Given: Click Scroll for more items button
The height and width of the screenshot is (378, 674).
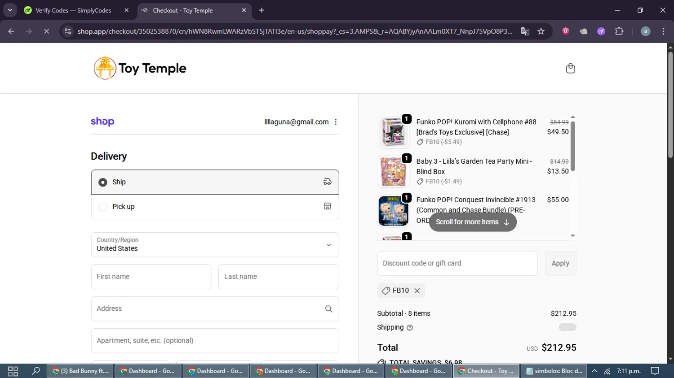Looking at the screenshot, I should [x=473, y=222].
